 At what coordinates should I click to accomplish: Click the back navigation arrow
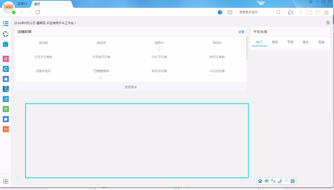22,12
